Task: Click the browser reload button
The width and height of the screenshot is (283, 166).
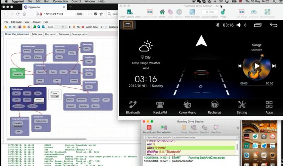Action: click(18, 14)
